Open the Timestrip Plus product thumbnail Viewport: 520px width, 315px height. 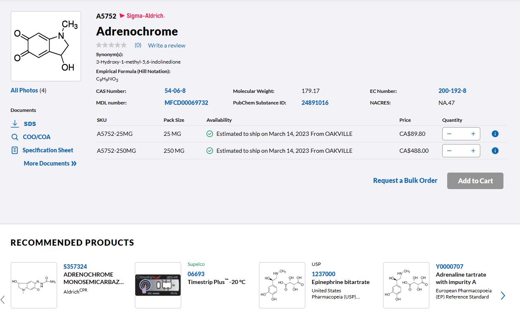[158, 285]
